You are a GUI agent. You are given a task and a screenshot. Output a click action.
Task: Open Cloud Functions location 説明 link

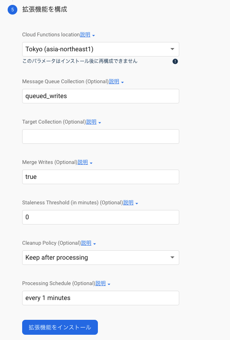85,34
